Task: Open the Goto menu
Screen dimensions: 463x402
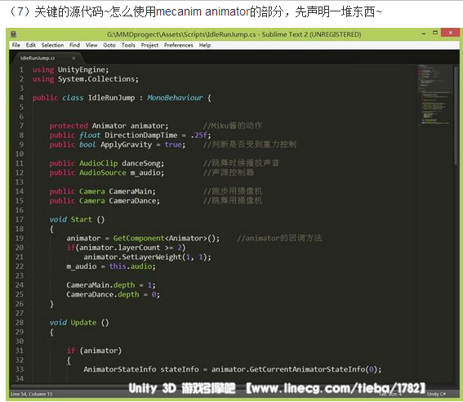Action: 109,45
